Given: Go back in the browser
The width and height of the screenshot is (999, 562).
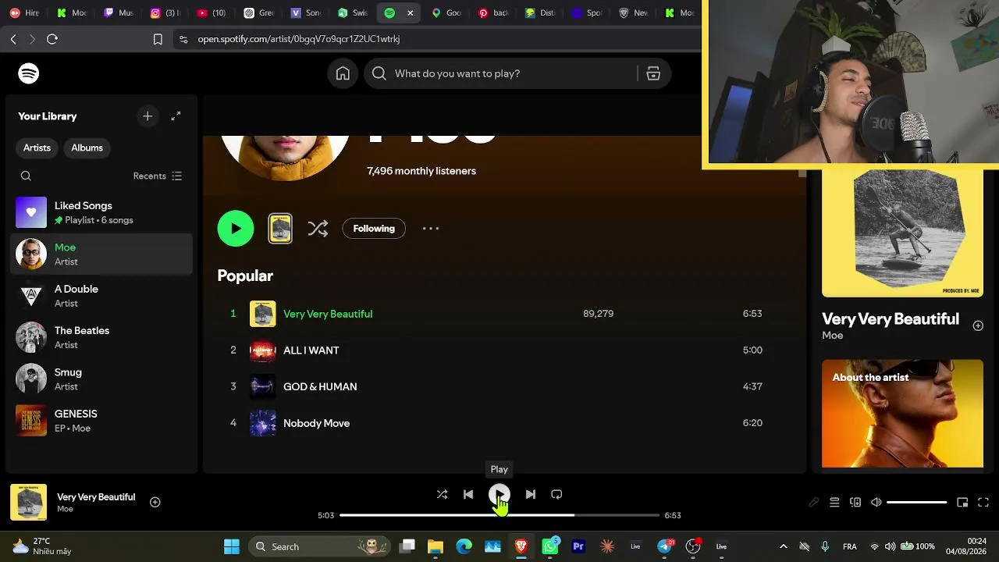Looking at the screenshot, I should (13, 39).
